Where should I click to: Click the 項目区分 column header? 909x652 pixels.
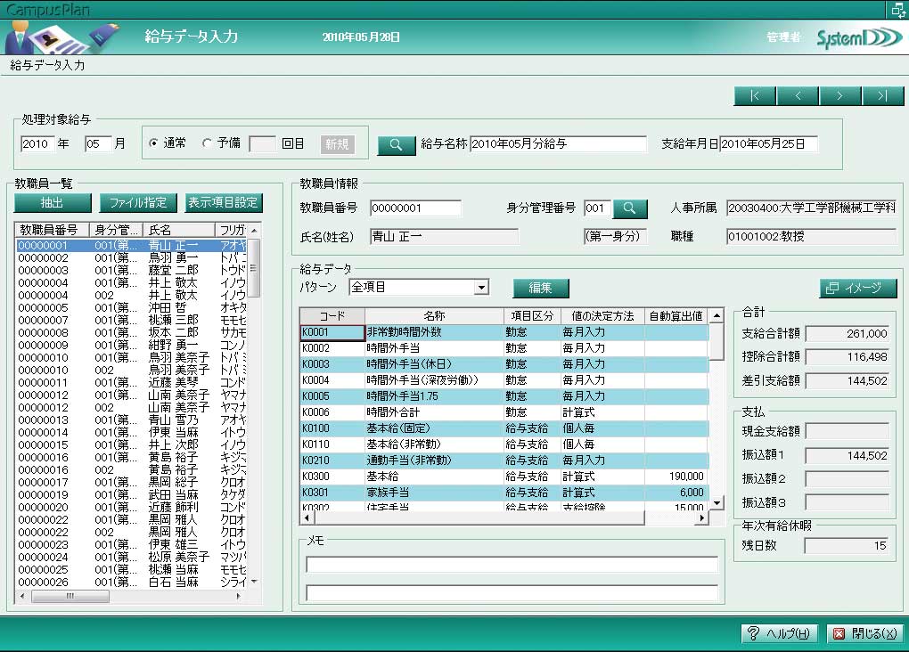pyautogui.click(x=532, y=316)
